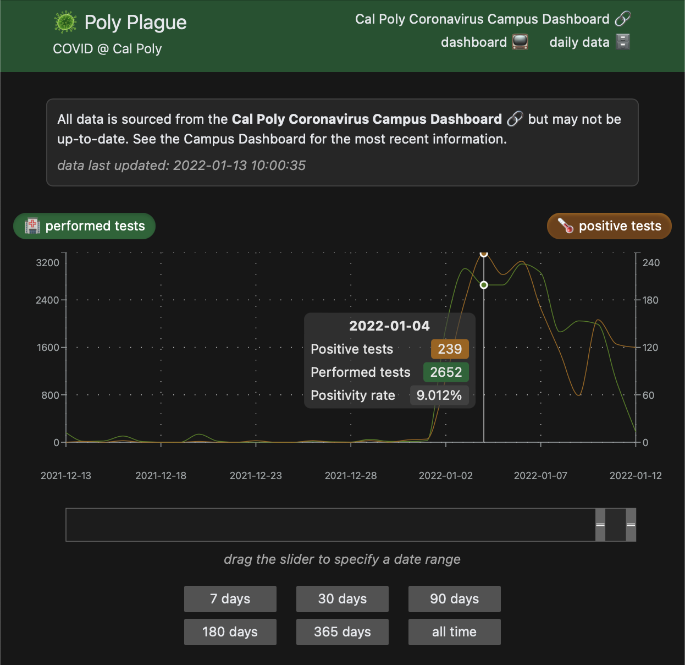The width and height of the screenshot is (685, 665).
Task: Toggle the positive tests series visibility
Action: [609, 226]
